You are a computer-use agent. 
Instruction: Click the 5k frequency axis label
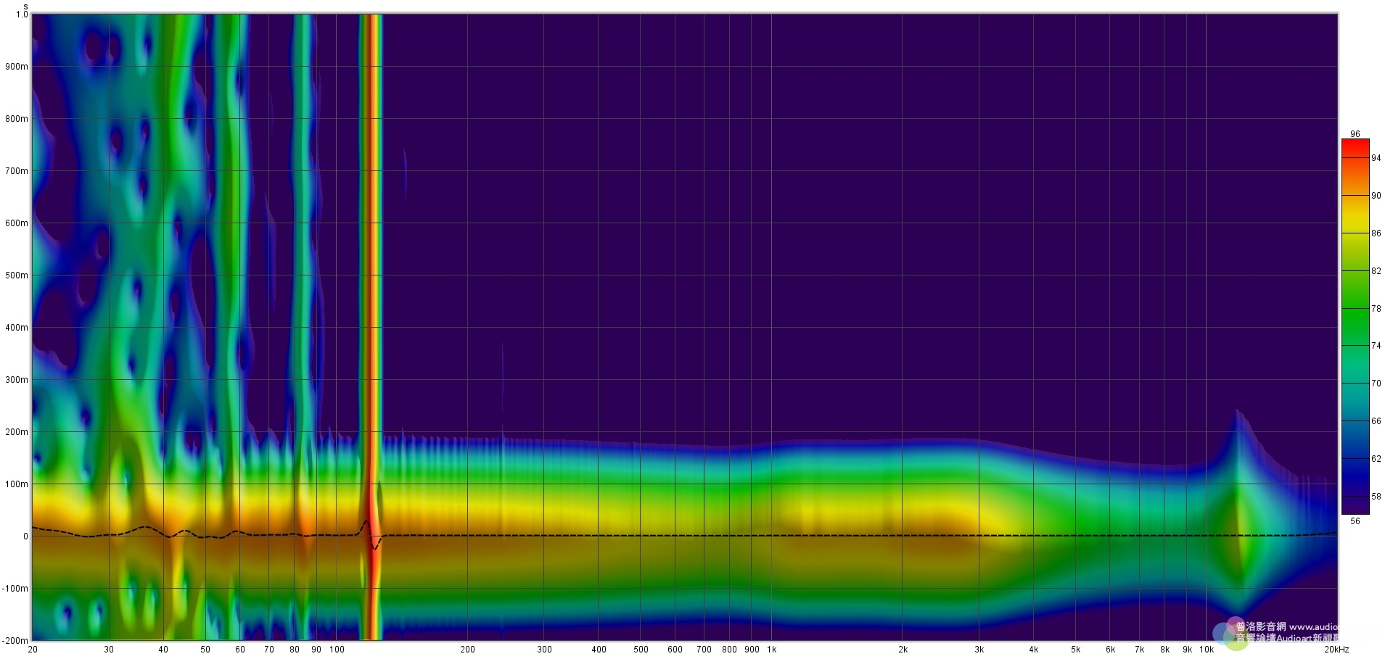point(1076,650)
